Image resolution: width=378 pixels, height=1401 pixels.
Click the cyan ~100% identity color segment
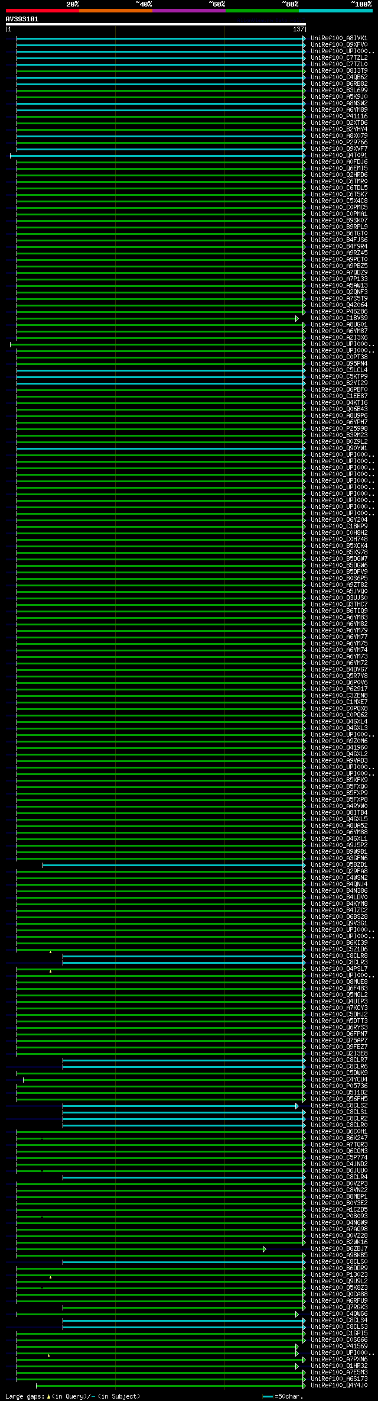pos(335,11)
